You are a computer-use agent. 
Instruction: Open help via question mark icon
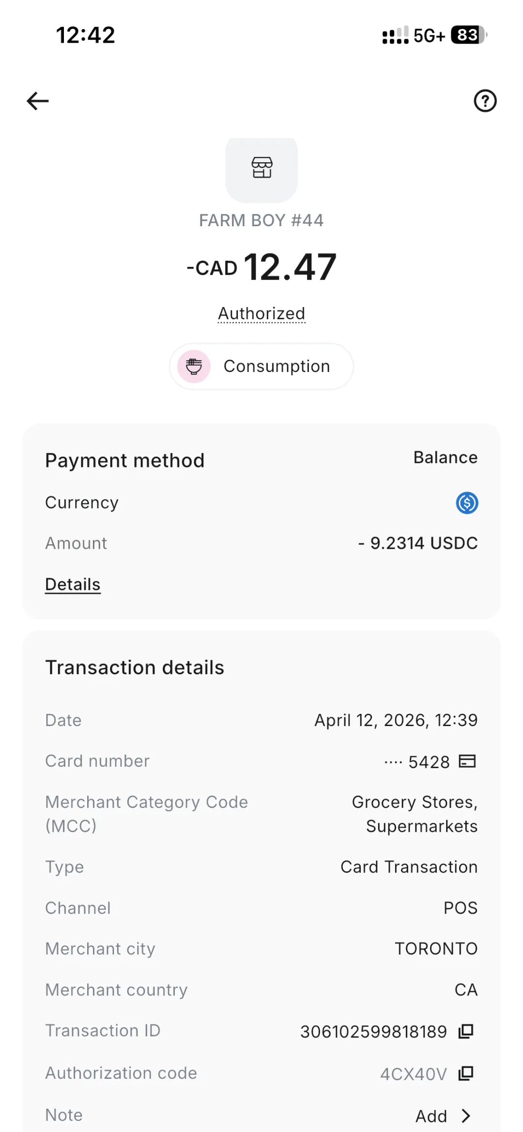[485, 101]
